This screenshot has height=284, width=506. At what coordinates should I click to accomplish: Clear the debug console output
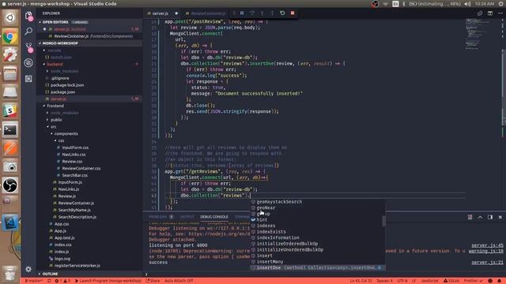point(470,217)
